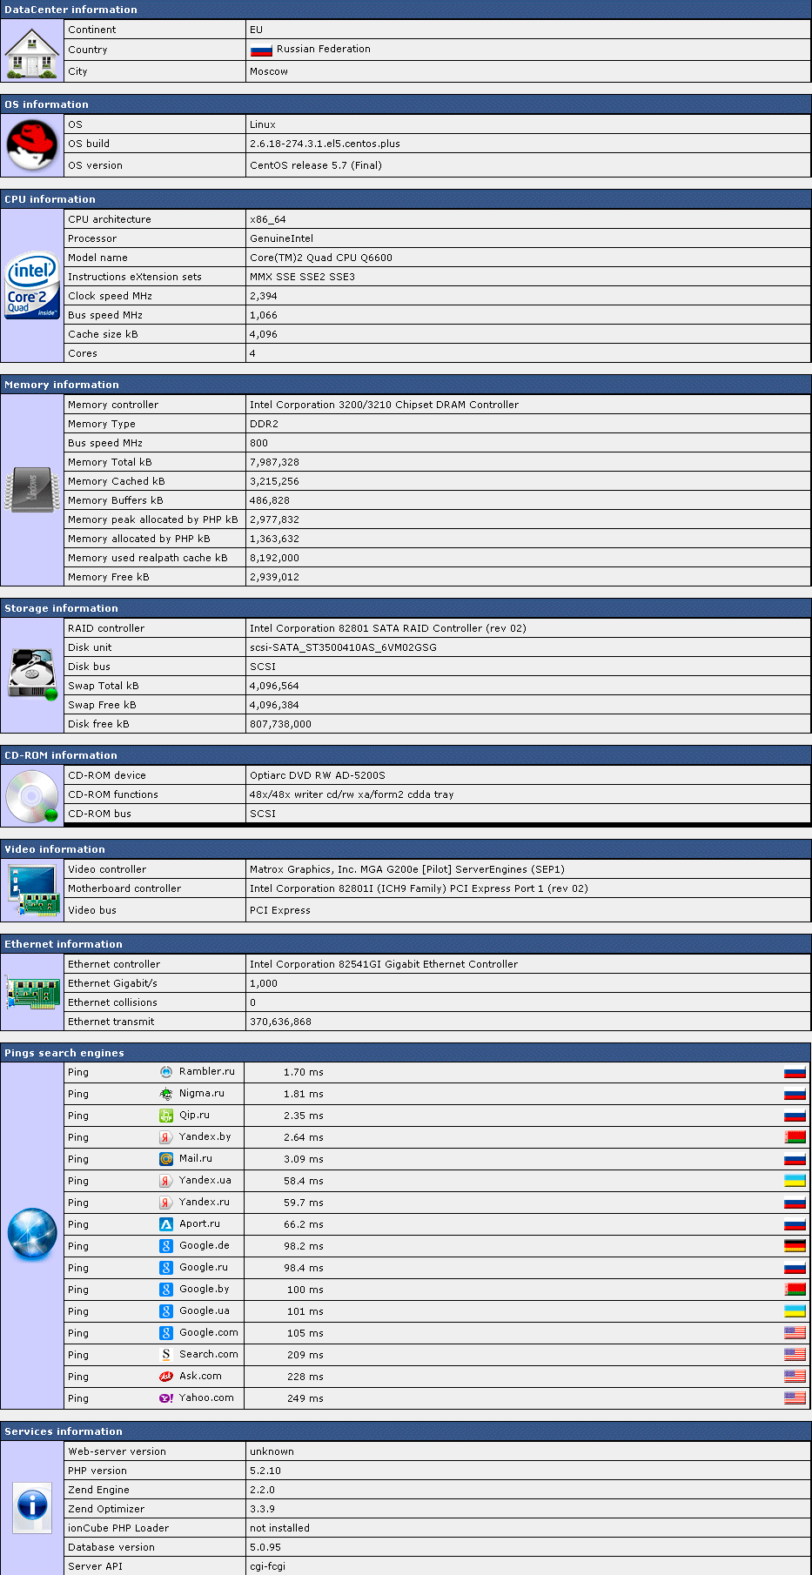Click the German flag in Google.de row
Screen dimensions: 812x1575
pyautogui.click(x=795, y=1246)
